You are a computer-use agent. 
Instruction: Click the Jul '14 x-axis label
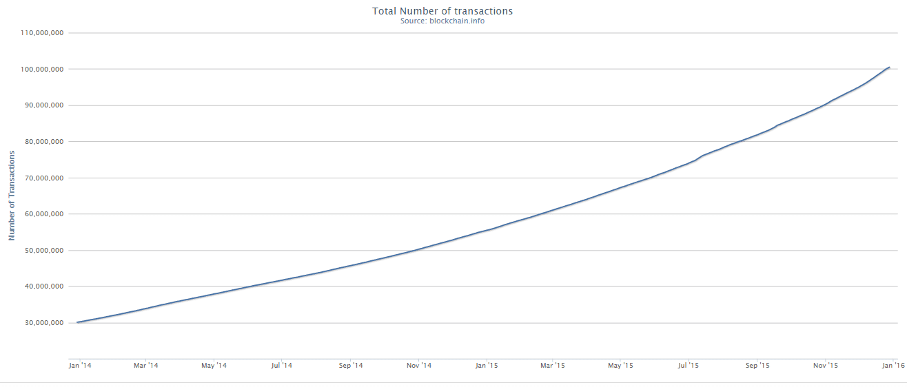[281, 365]
